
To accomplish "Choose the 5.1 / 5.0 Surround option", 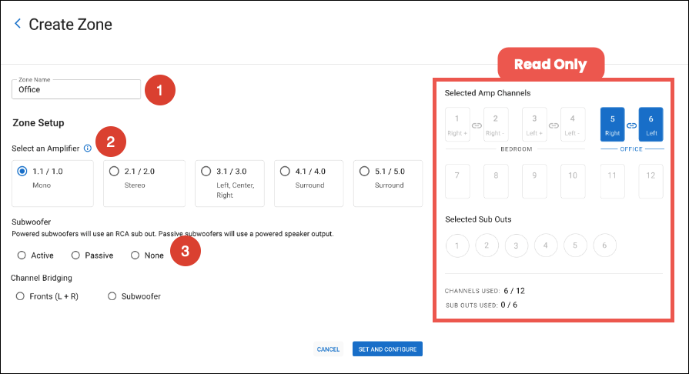I will tap(364, 171).
